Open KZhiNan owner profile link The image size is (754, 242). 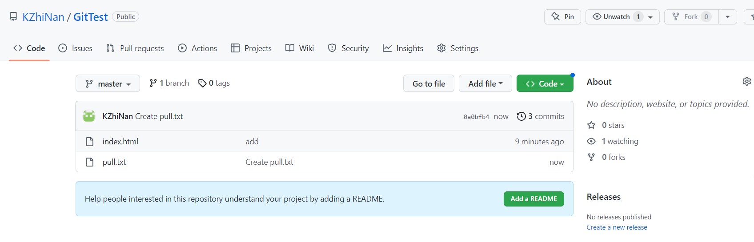[43, 17]
